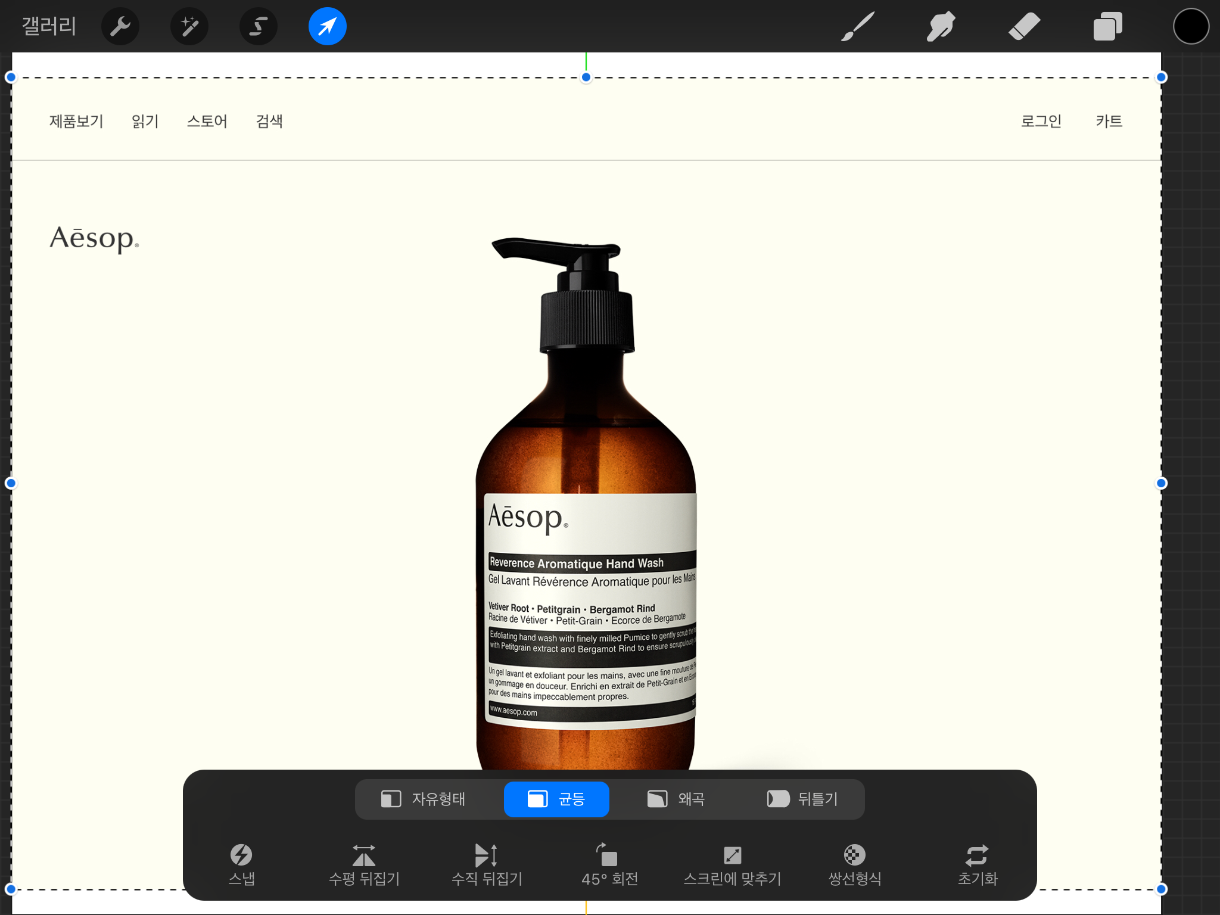The height and width of the screenshot is (915, 1220).
Task: Select the Smudge tool
Action: [x=941, y=26]
